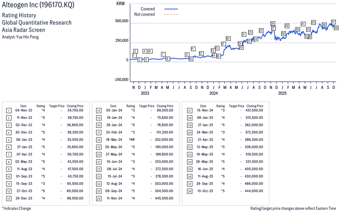340x211 pixels.
Task: Select numbered box 18 in the rating table
Action: pos(99,140)
